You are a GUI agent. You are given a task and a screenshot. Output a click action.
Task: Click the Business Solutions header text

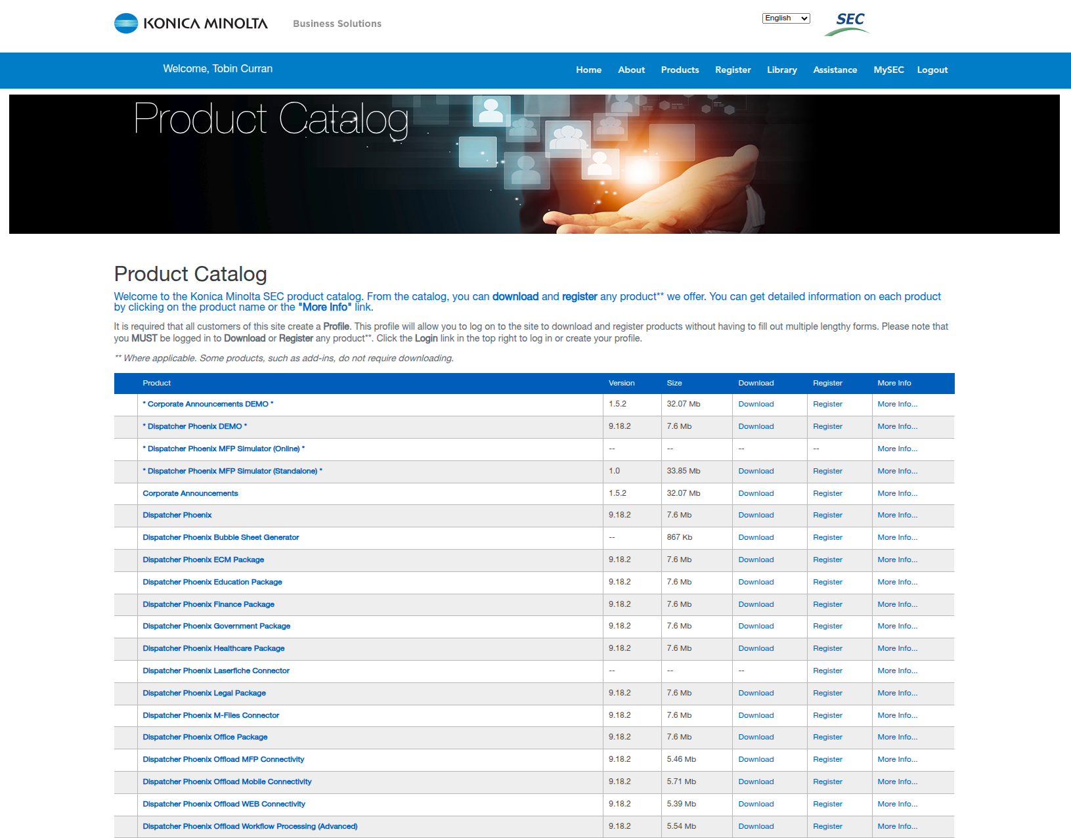[x=337, y=24]
